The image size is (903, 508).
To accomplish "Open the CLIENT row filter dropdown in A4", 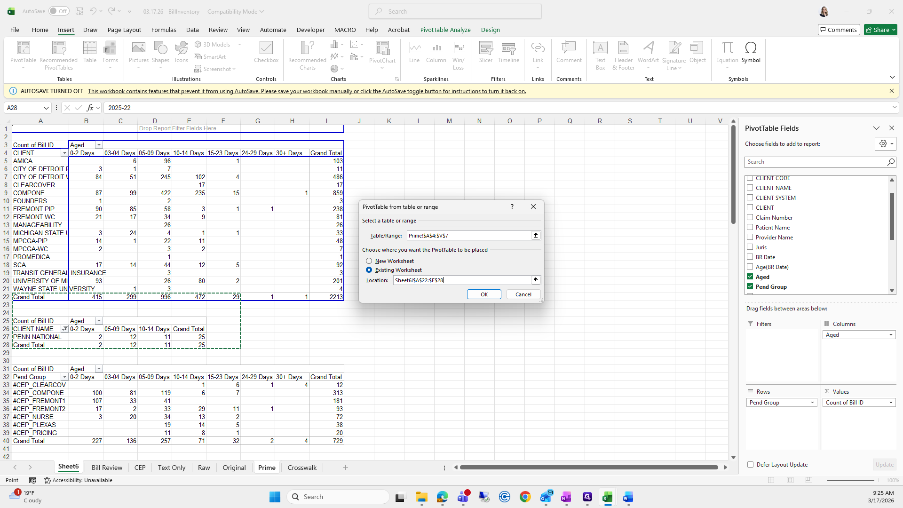I will click(x=64, y=153).
